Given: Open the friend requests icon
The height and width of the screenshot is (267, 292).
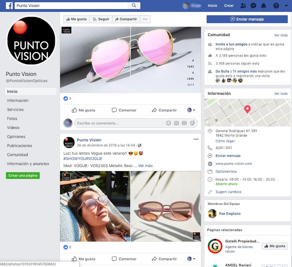Looking at the screenshot, I should click(x=243, y=6).
